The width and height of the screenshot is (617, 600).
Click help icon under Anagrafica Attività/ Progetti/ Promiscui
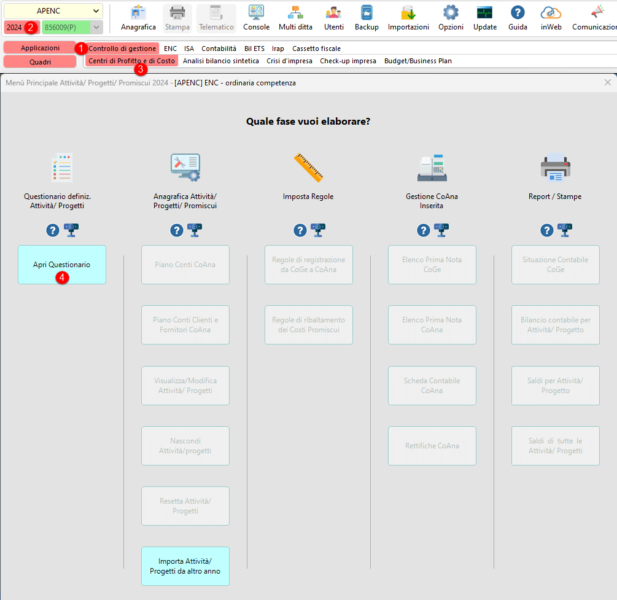pyautogui.click(x=177, y=230)
